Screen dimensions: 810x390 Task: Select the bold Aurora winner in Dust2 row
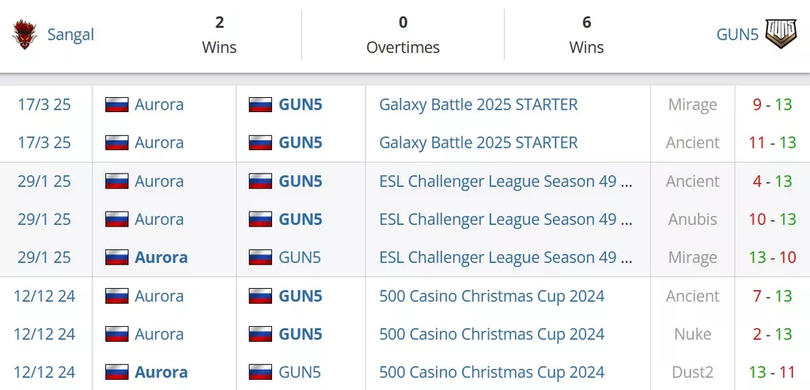pos(161,373)
